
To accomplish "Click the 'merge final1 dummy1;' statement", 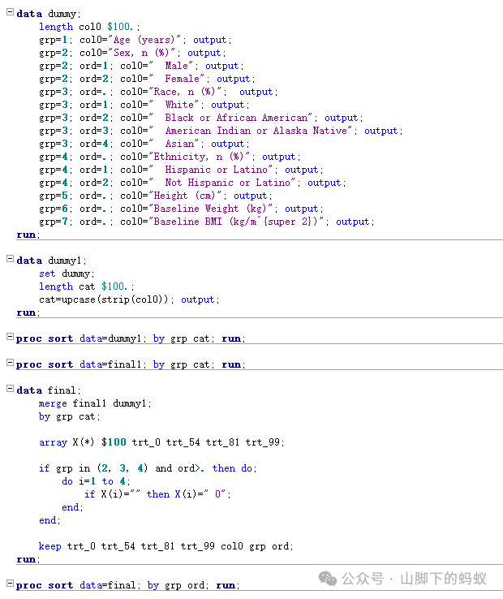I will coord(95,403).
